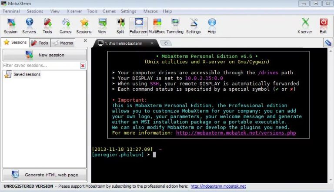Open the View toolbar icon
This screenshot has height=192, width=334.
tap(102, 26)
